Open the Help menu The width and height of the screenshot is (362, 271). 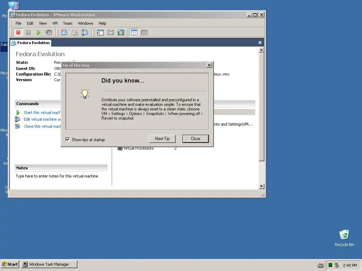102,23
